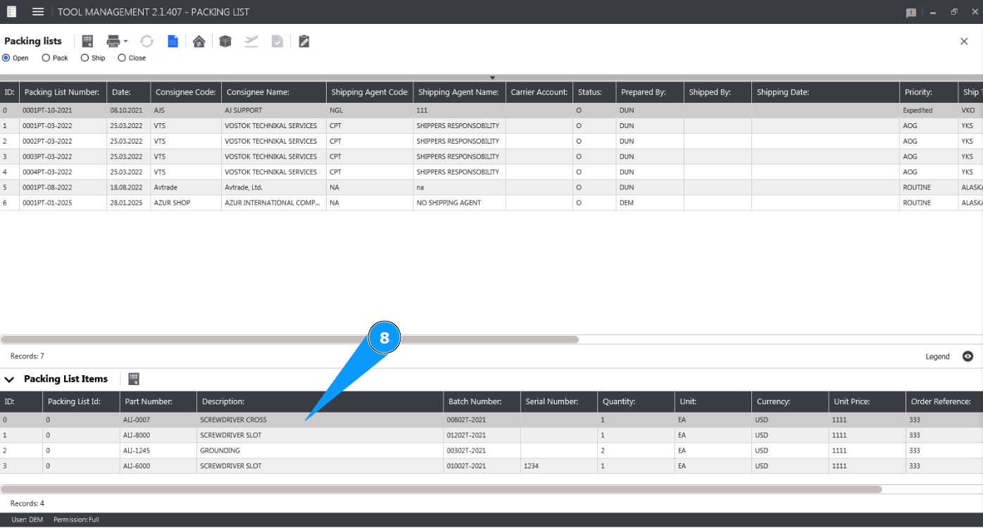The height and width of the screenshot is (528, 983).
Task: Select packing list 0003PT-03-2022
Action: [x=491, y=157]
